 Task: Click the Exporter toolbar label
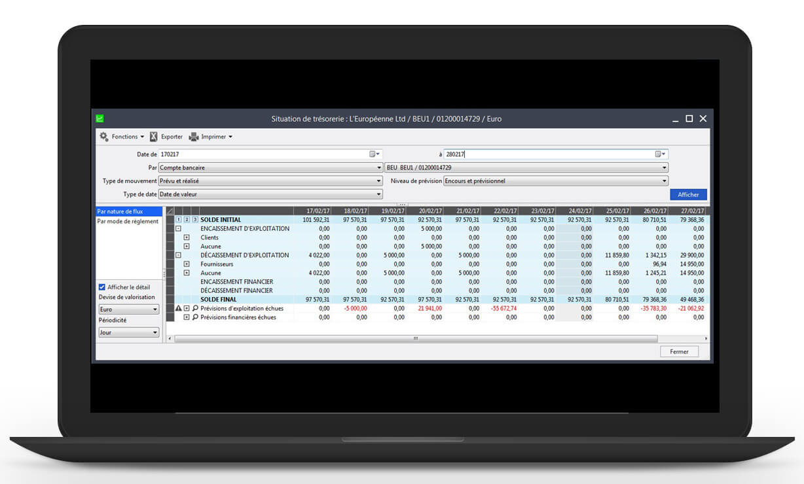[x=172, y=137]
